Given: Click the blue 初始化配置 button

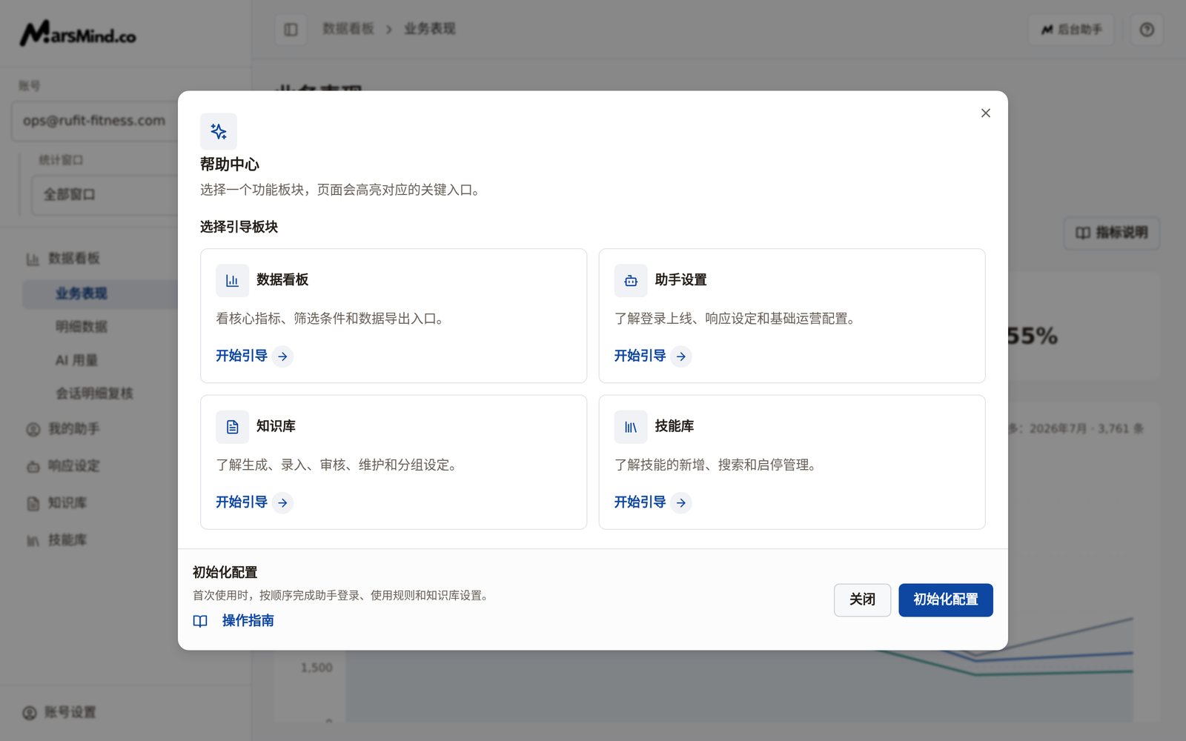Looking at the screenshot, I should pyautogui.click(x=946, y=600).
